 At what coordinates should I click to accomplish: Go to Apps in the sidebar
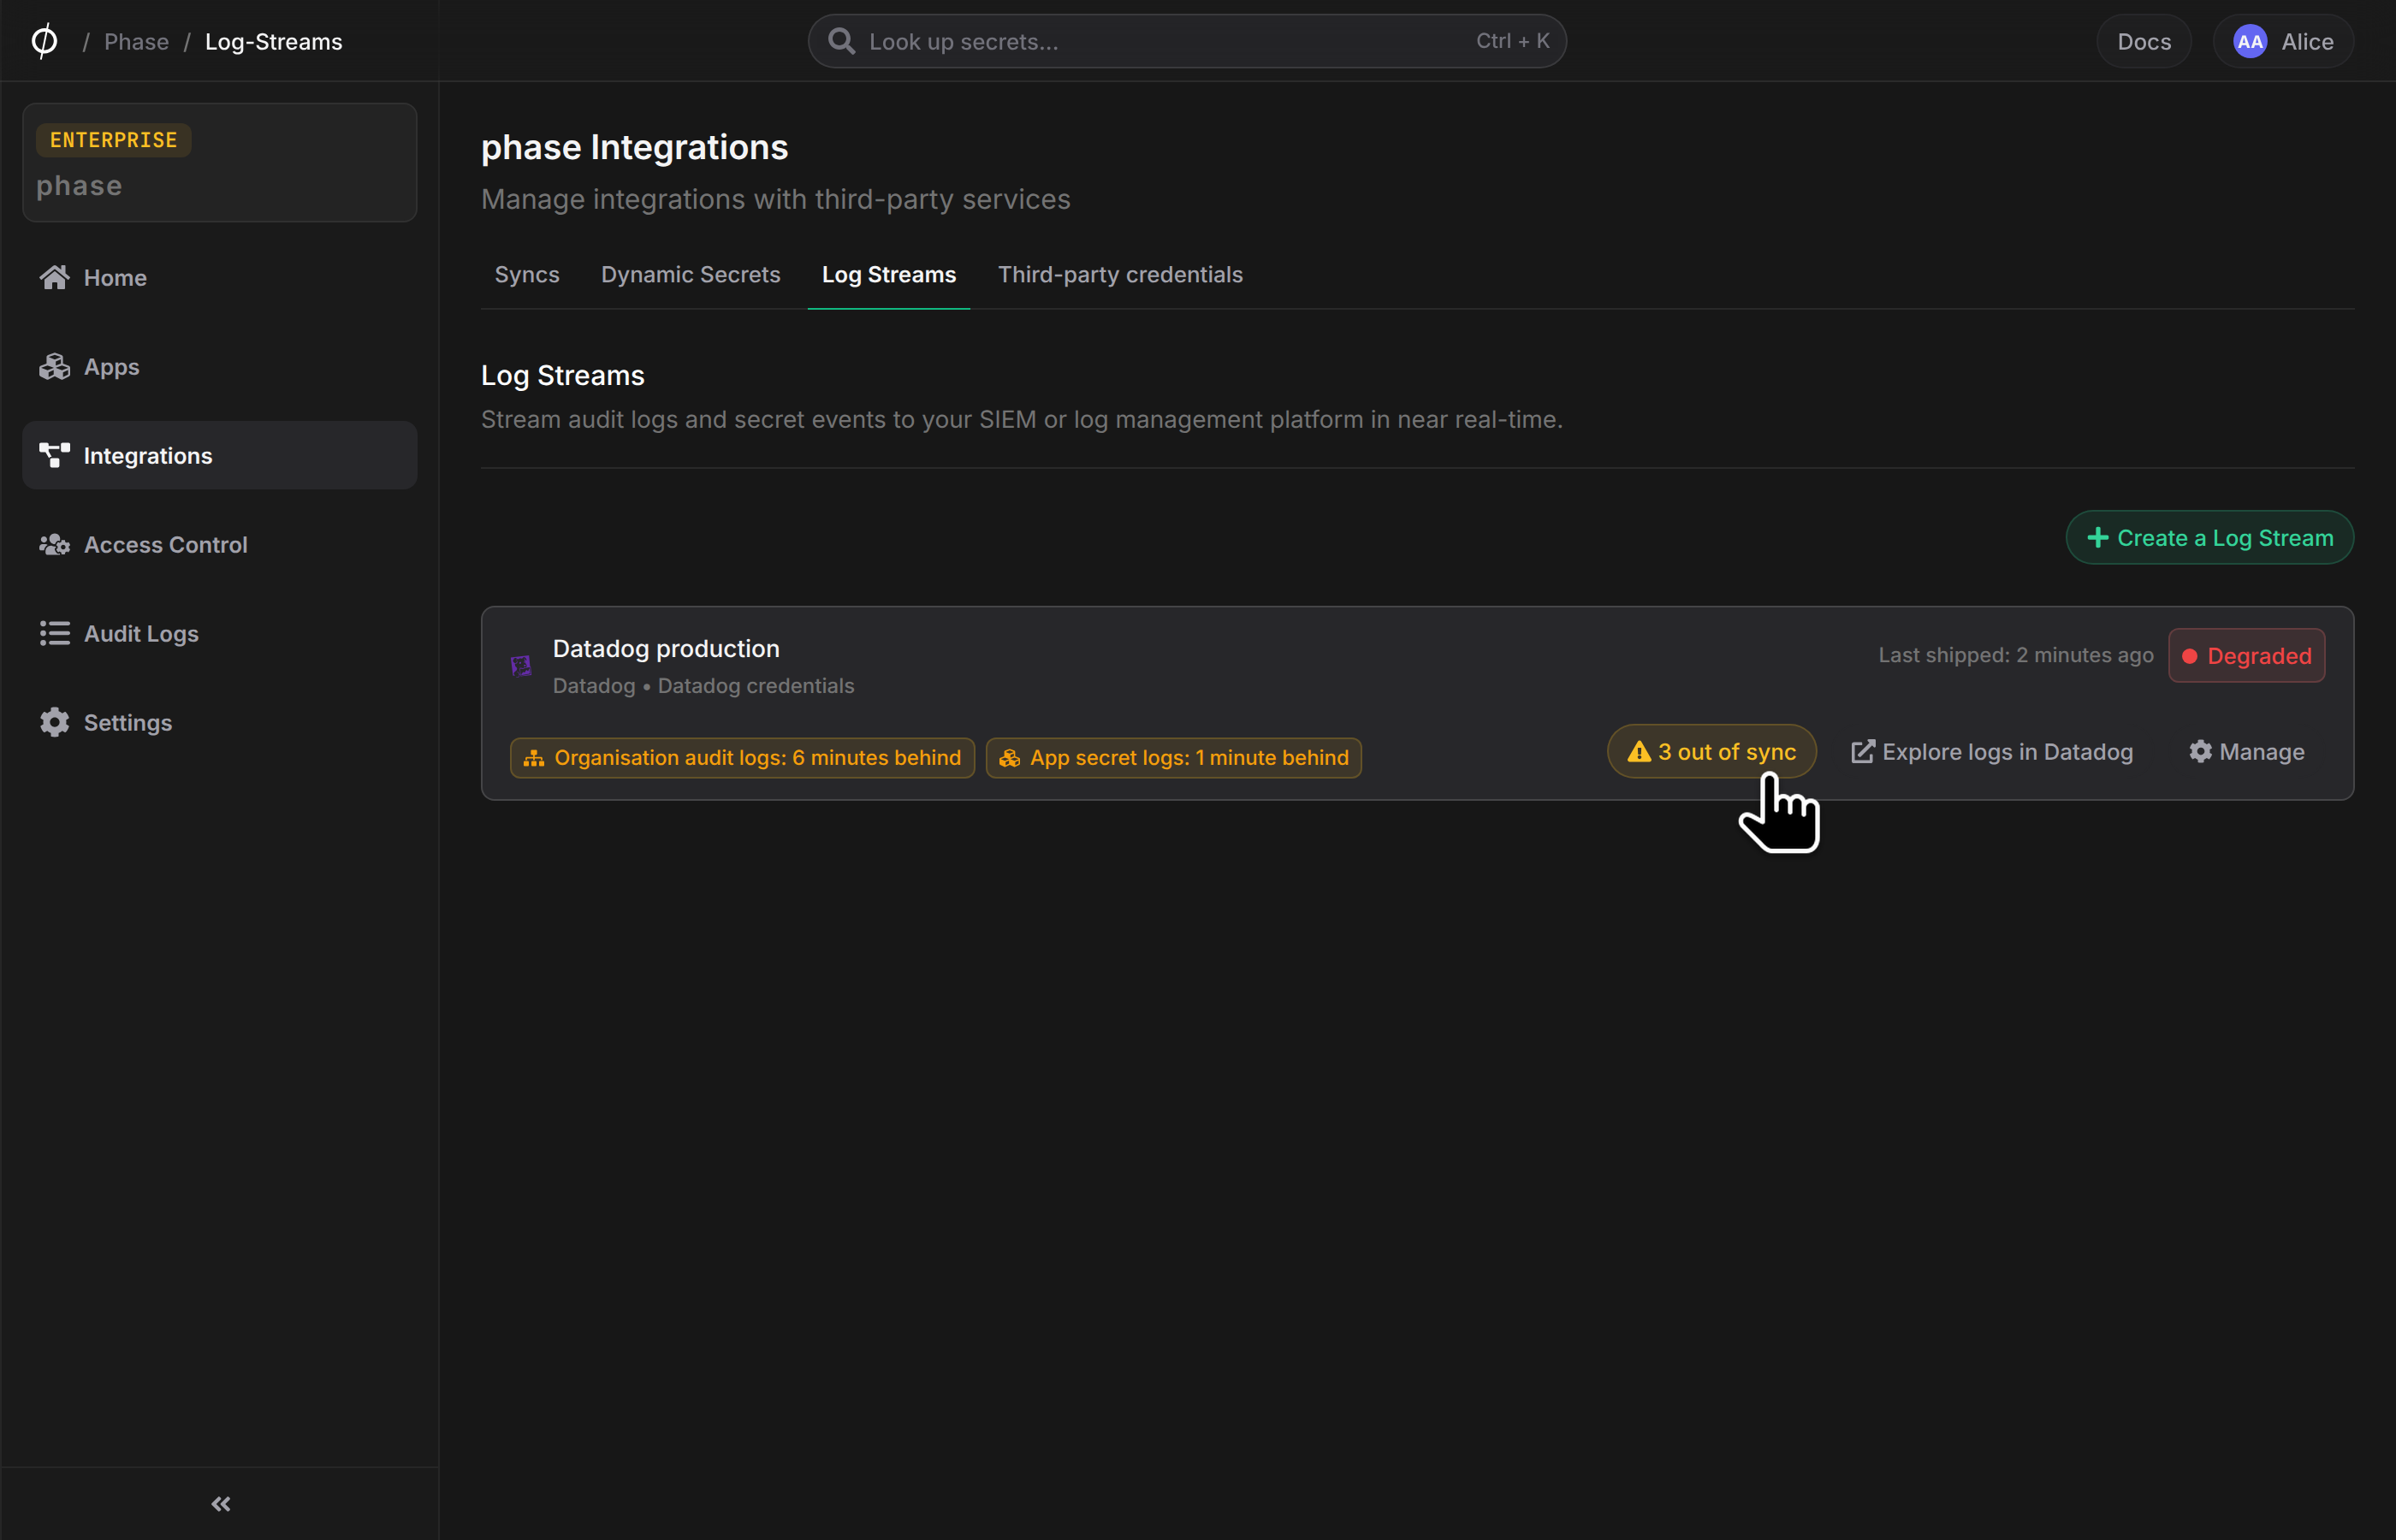coord(219,366)
